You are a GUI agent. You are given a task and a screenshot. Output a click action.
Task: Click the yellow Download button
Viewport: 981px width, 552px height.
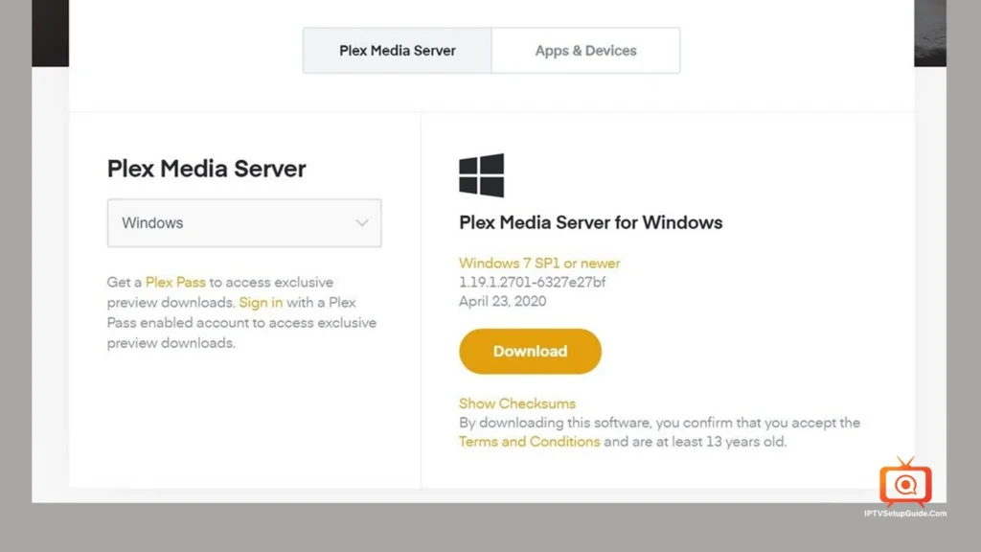[530, 351]
